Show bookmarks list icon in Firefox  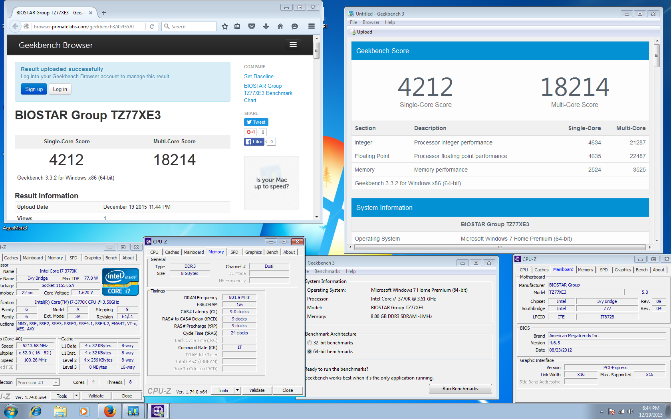point(237,26)
